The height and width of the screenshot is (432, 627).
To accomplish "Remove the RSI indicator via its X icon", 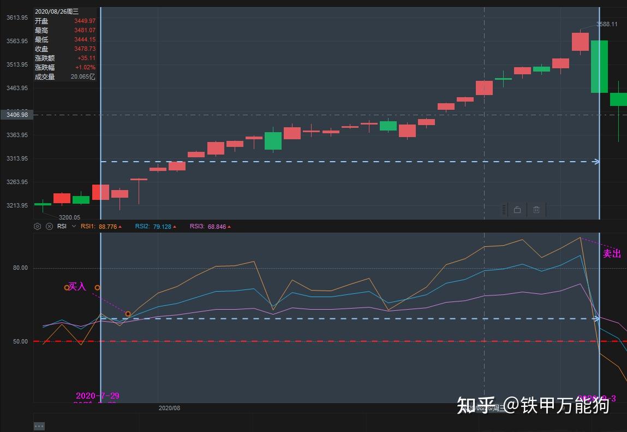I will 49,226.
